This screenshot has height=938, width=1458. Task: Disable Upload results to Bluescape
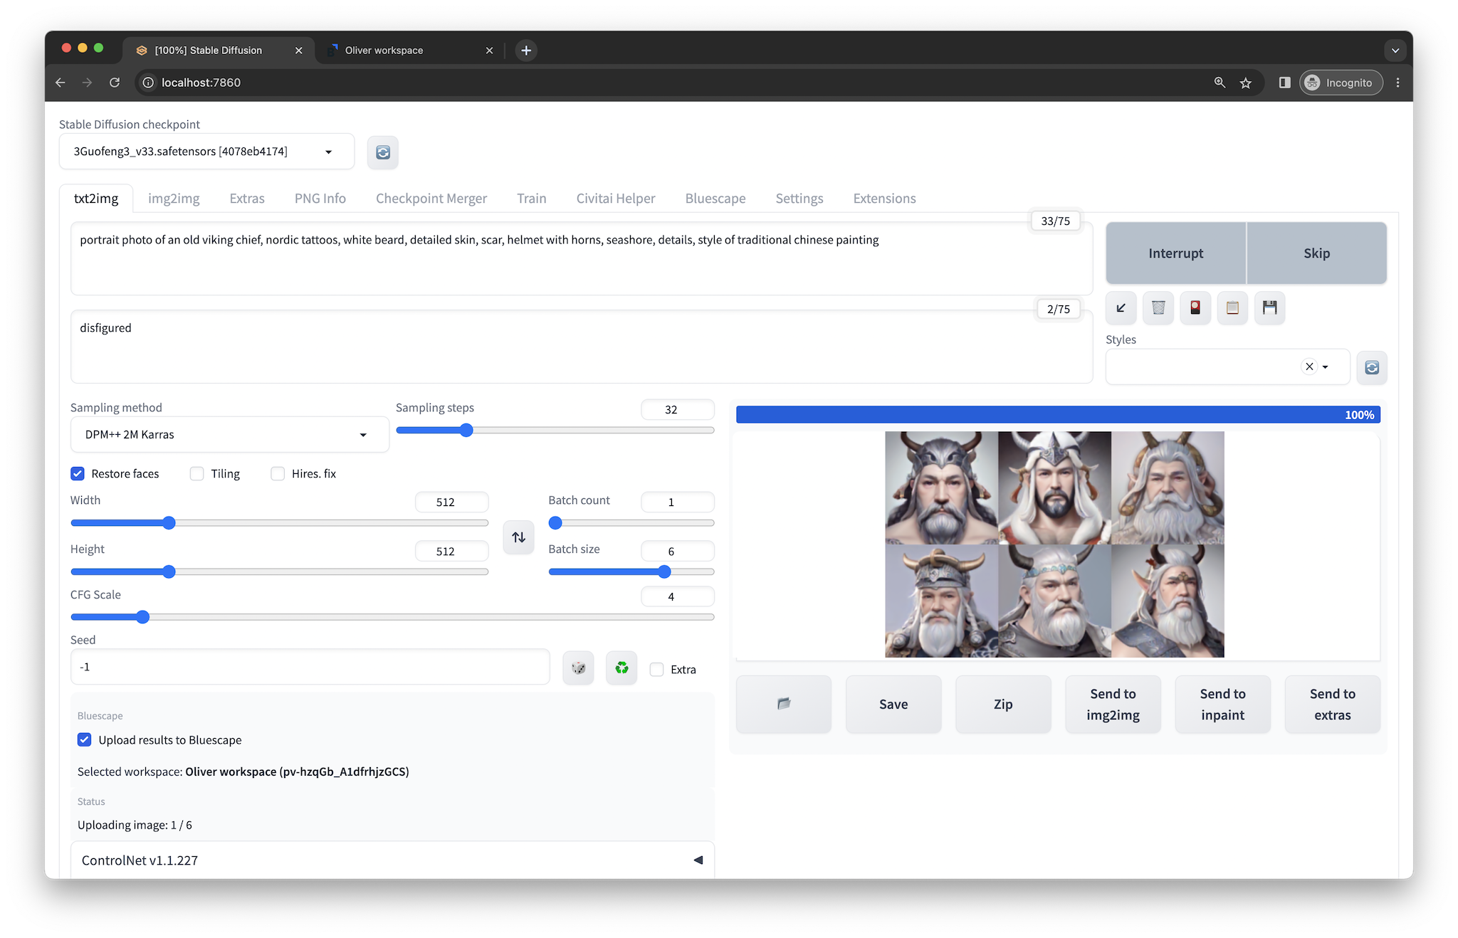tap(85, 740)
